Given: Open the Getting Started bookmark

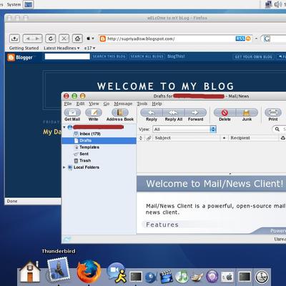Looking at the screenshot, I should [24, 48].
